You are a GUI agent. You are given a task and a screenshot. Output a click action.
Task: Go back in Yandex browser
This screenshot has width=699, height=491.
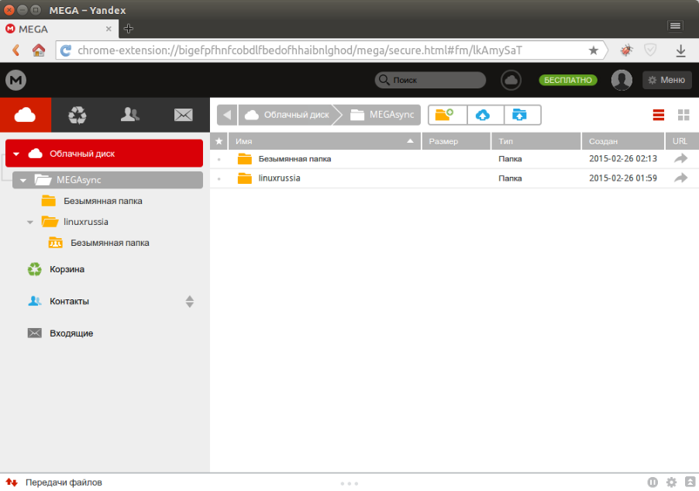(x=16, y=50)
